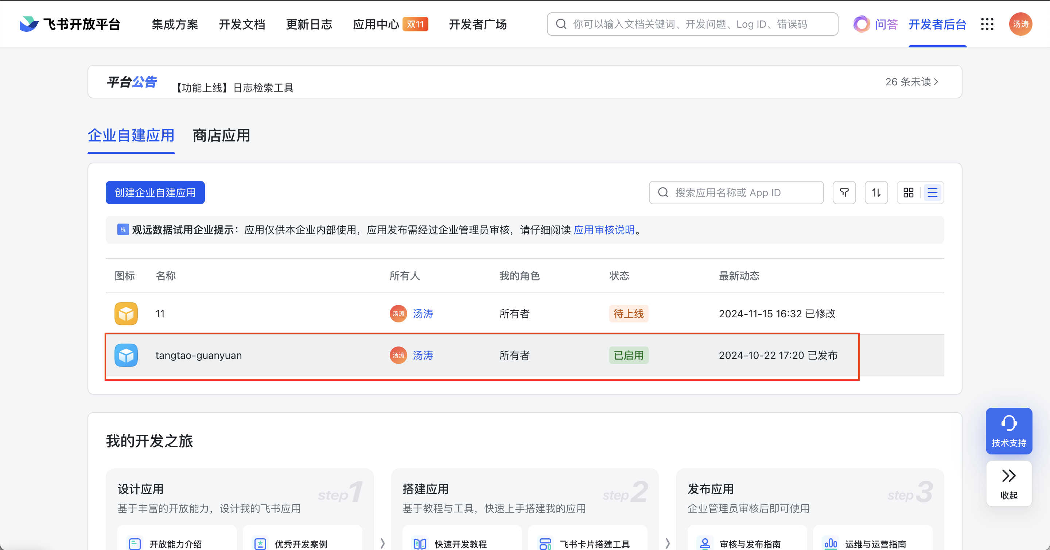Open the 应用中心 menu item
The width and height of the screenshot is (1050, 550).
[376, 24]
